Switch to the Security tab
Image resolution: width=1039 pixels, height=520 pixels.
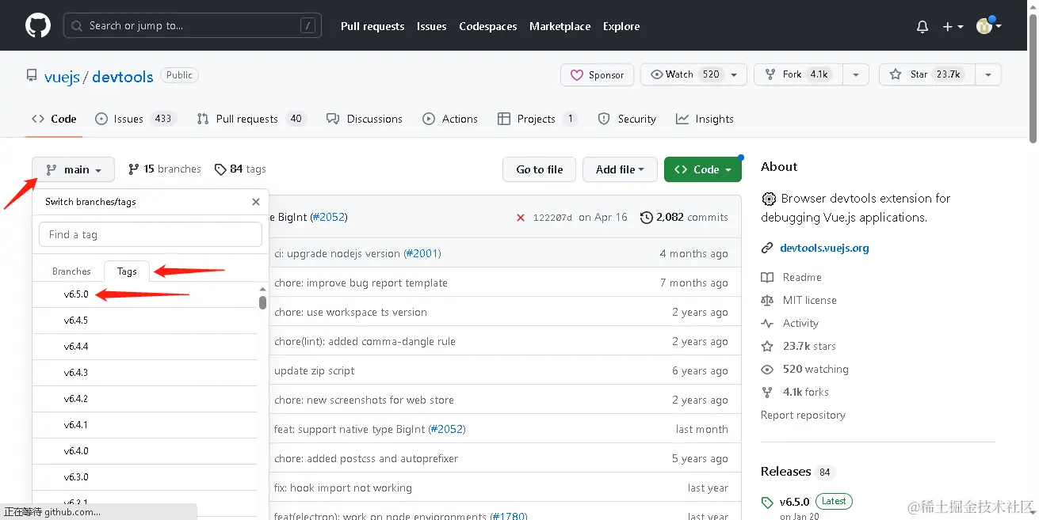[627, 119]
